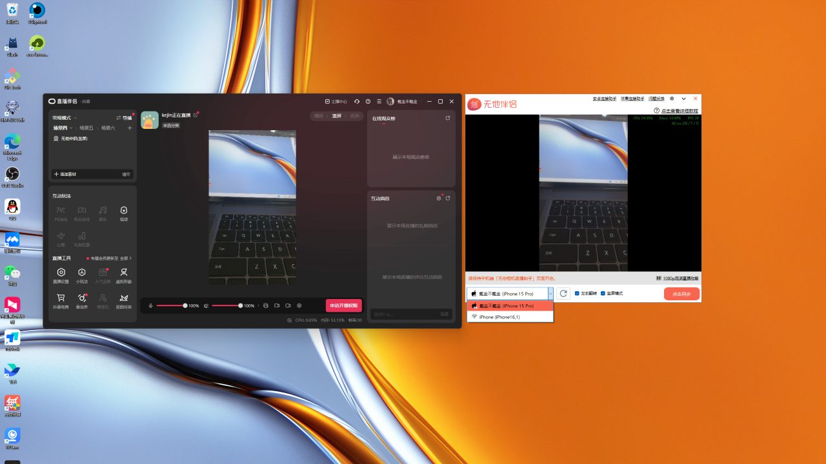Click the 申请开播权限 button

coord(343,305)
